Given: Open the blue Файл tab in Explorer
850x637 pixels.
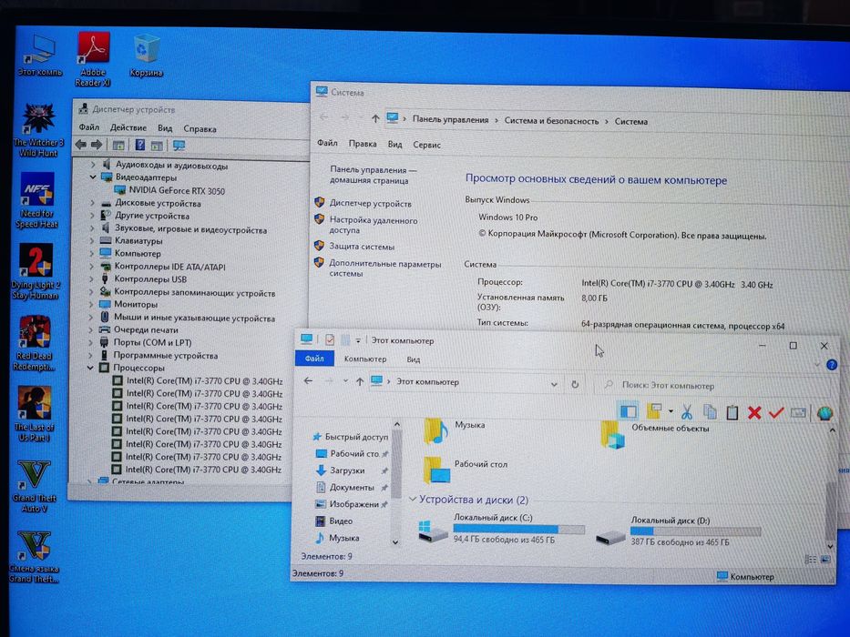Looking at the screenshot, I should point(314,358).
